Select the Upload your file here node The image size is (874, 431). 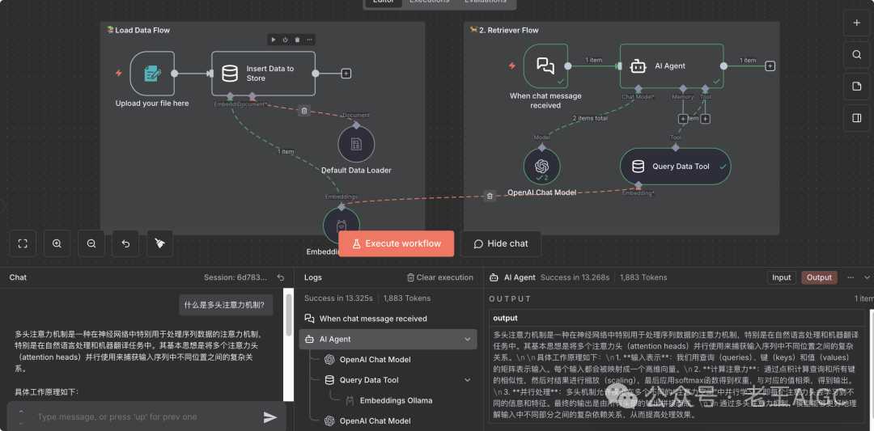click(152, 73)
